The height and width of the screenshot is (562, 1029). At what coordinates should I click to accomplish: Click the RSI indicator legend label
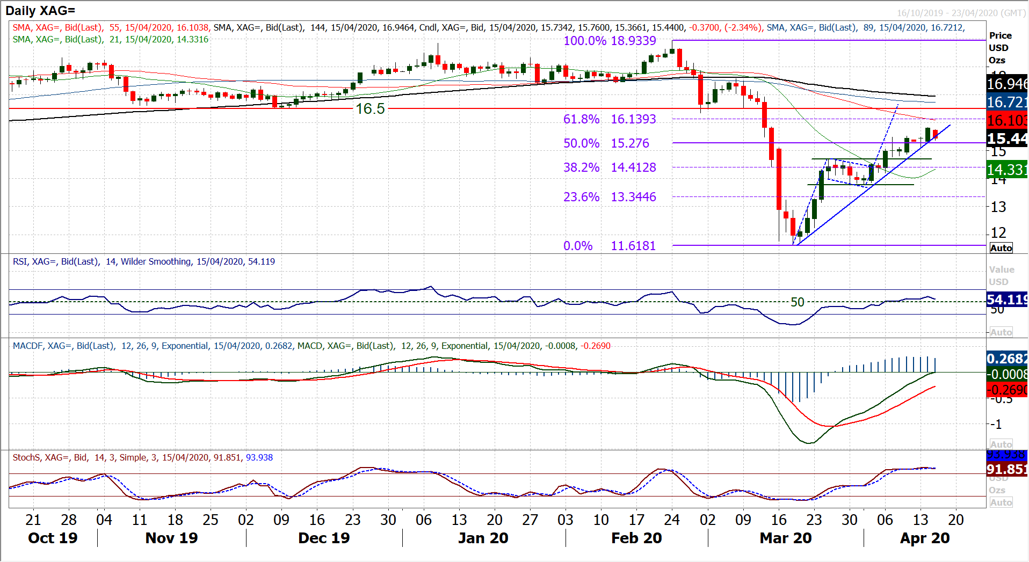click(x=144, y=261)
